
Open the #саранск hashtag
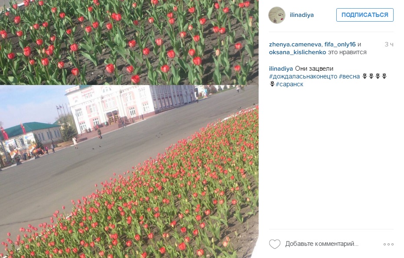click(289, 84)
